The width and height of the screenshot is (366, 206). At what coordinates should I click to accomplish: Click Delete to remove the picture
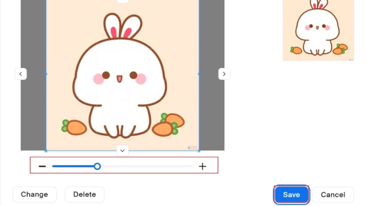point(85,195)
